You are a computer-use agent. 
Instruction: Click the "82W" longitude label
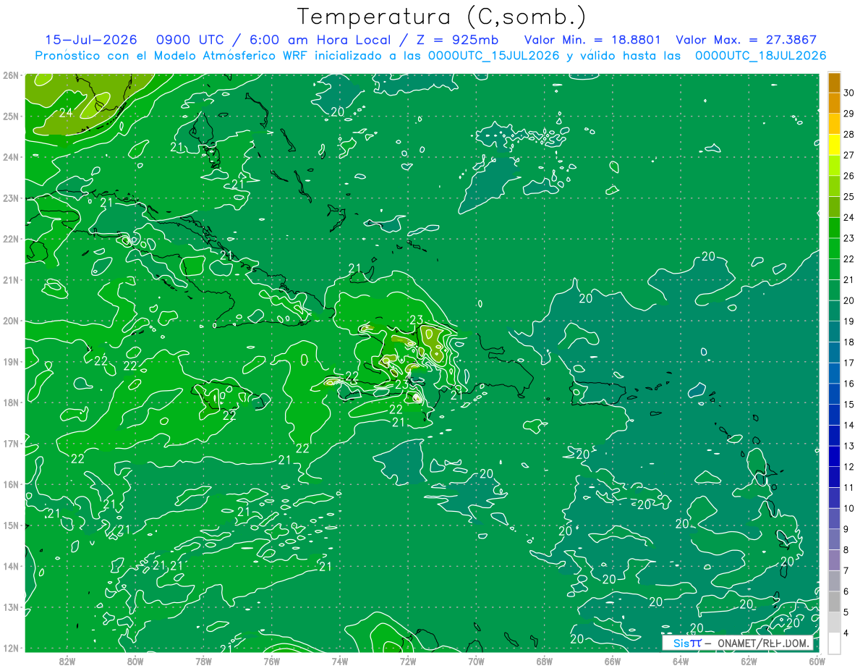click(67, 660)
